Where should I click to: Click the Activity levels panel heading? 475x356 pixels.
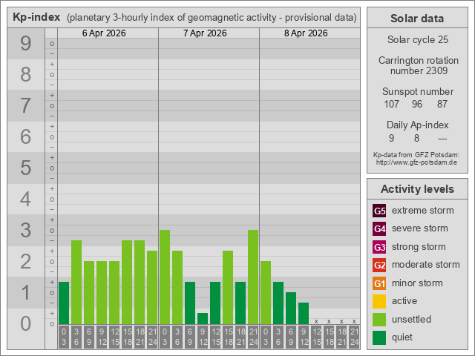point(416,188)
